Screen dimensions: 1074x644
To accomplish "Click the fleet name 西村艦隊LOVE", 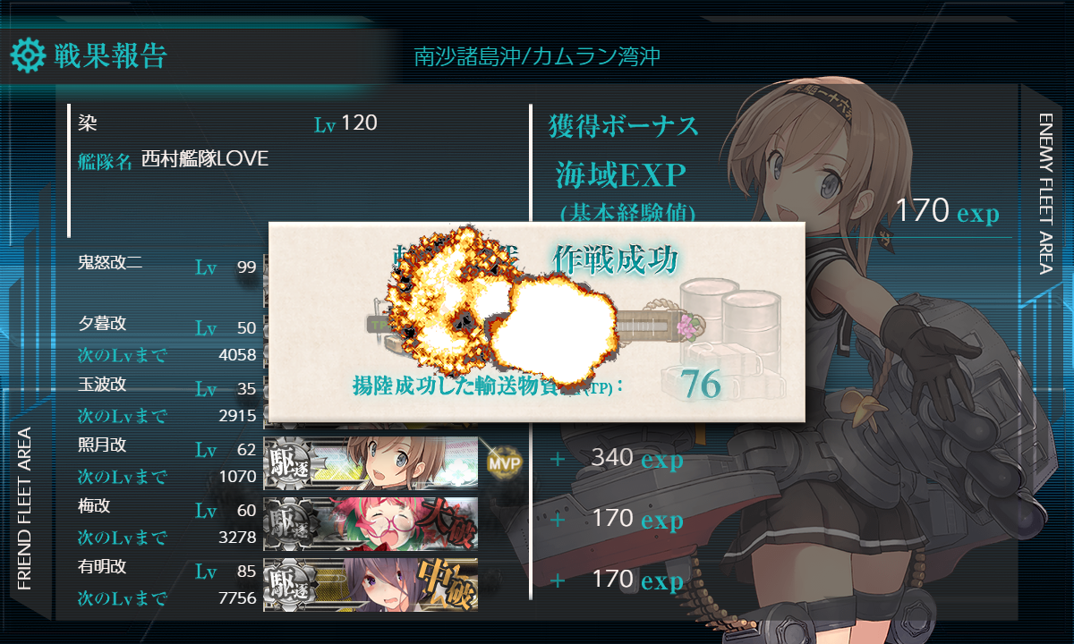I will click(x=205, y=160).
